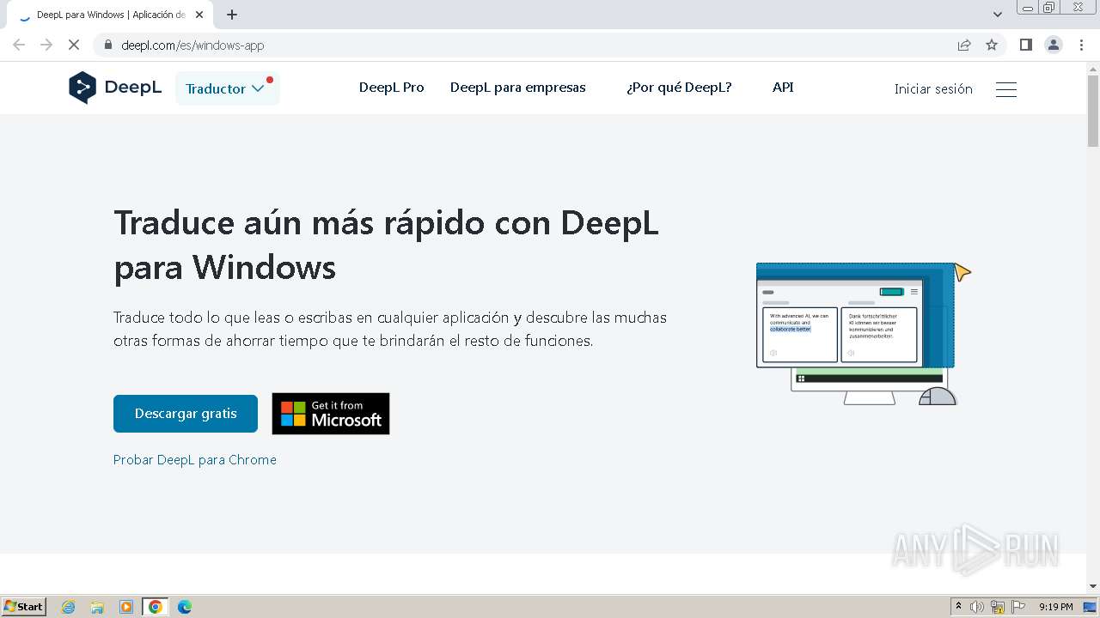Click the DeepL Windows app illustration
Screen dimensions: 1100x618
tap(863, 333)
